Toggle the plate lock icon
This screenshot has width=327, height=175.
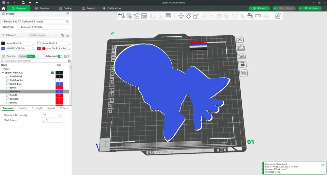click(242, 64)
